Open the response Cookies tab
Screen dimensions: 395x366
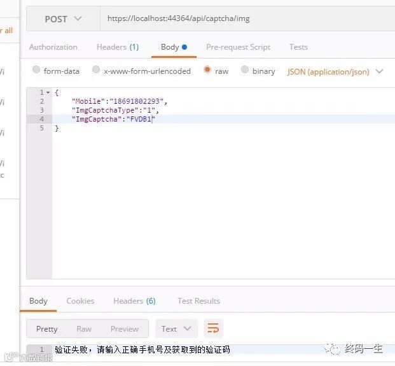pyautogui.click(x=80, y=301)
